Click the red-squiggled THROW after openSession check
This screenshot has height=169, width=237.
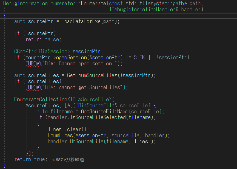pyautogui.click(x=32, y=63)
